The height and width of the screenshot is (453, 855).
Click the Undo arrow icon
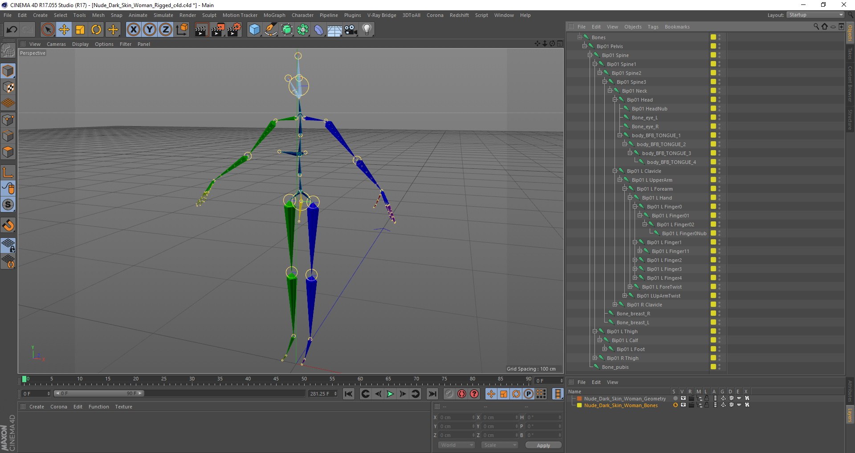12,30
